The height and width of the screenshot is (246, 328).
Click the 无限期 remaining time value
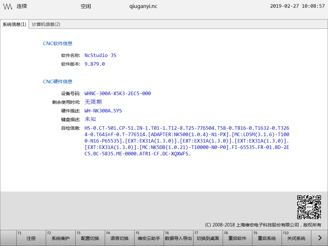pos(93,102)
